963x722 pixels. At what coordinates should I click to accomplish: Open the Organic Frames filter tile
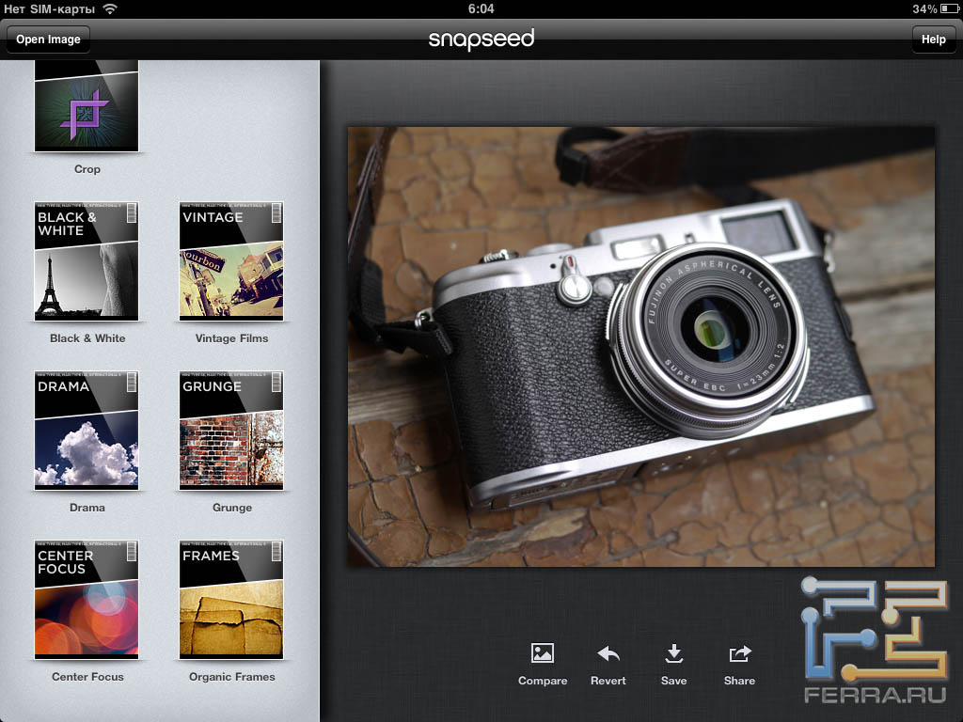[x=231, y=599]
